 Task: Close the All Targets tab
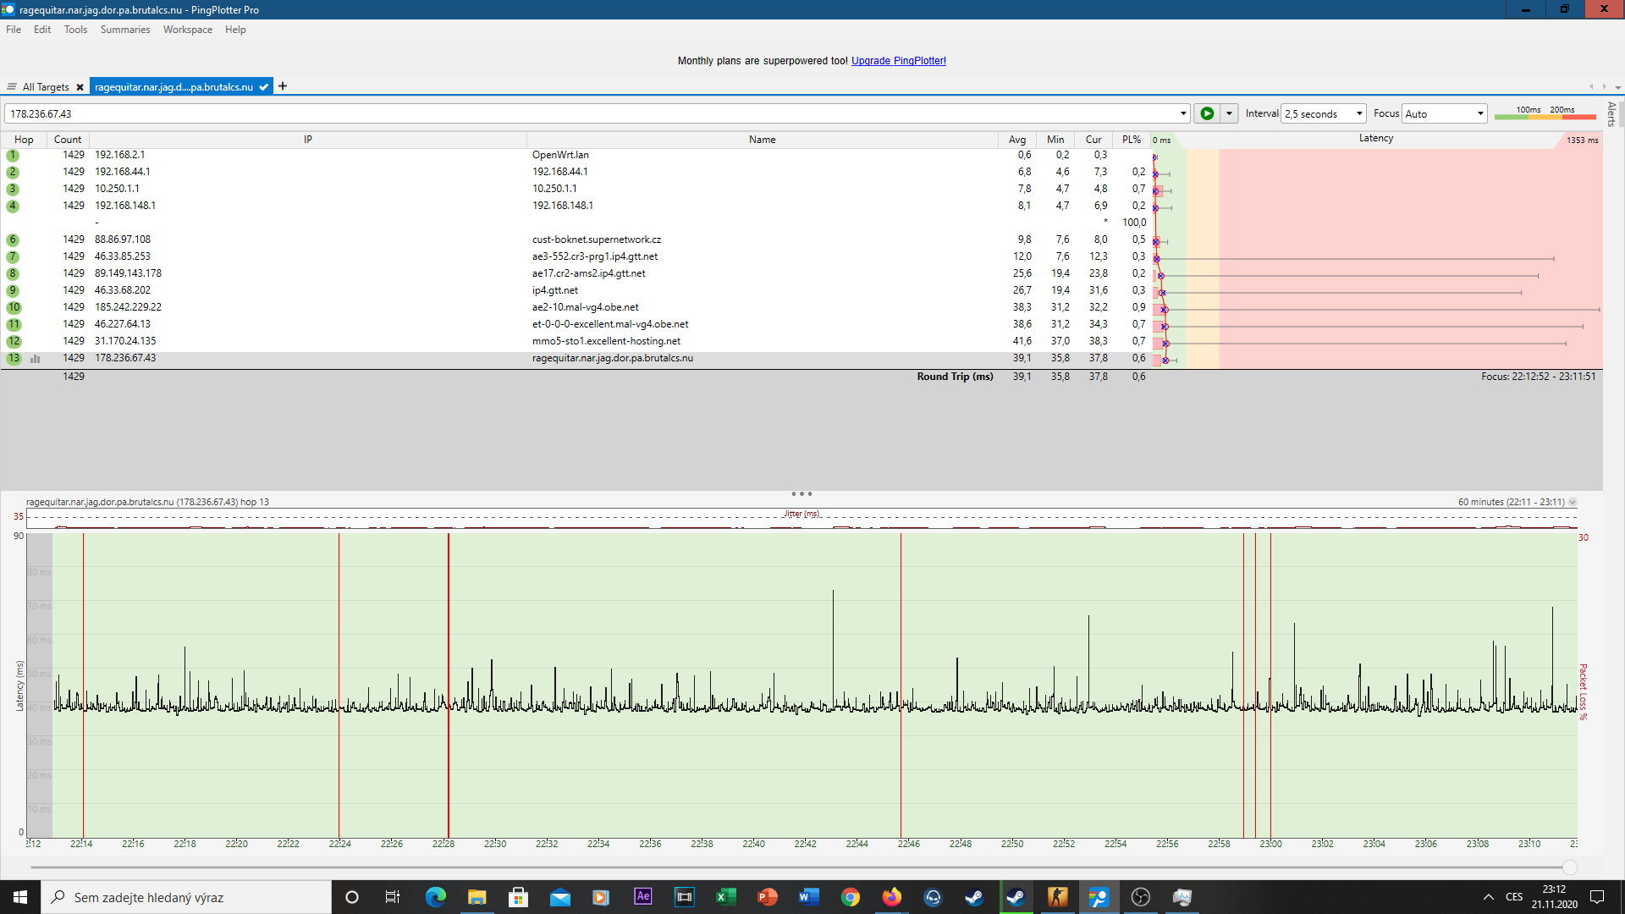coord(80,87)
